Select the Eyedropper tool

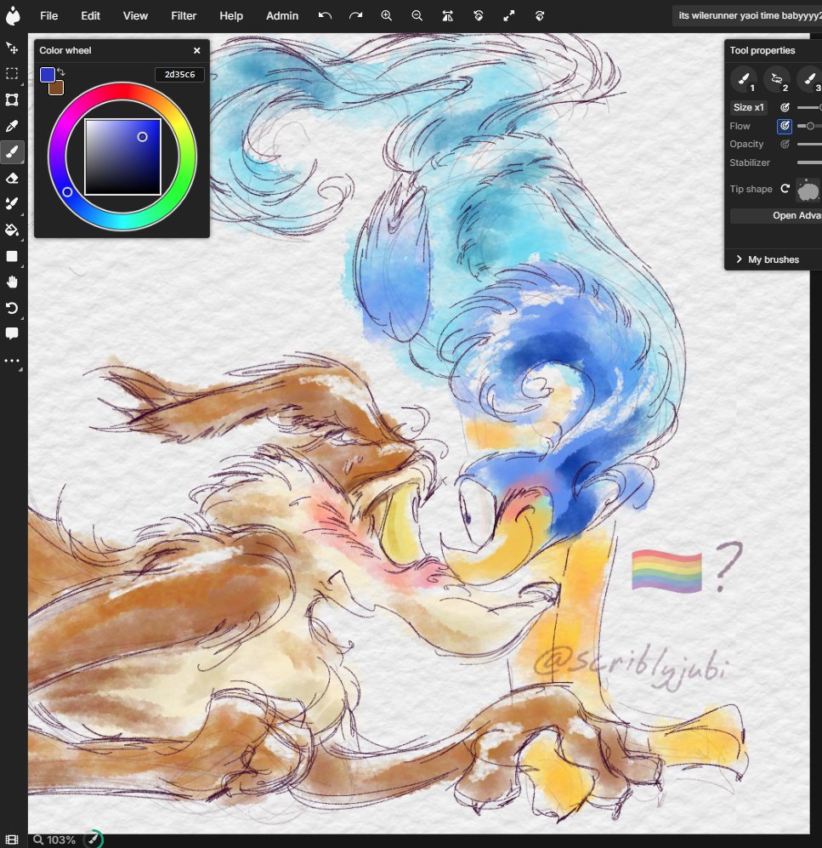click(12, 126)
